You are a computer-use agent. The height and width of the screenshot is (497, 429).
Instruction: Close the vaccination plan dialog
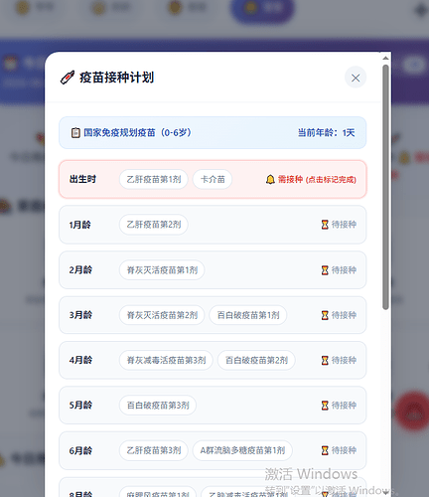(356, 78)
